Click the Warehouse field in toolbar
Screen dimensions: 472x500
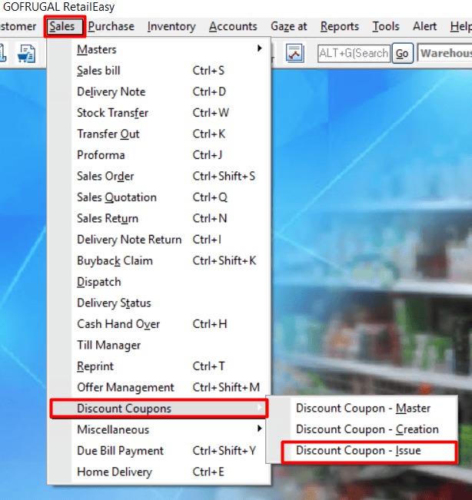(x=445, y=53)
